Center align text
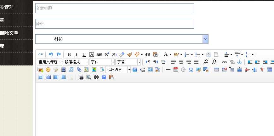This screenshot has height=136, width=274. (181, 62)
